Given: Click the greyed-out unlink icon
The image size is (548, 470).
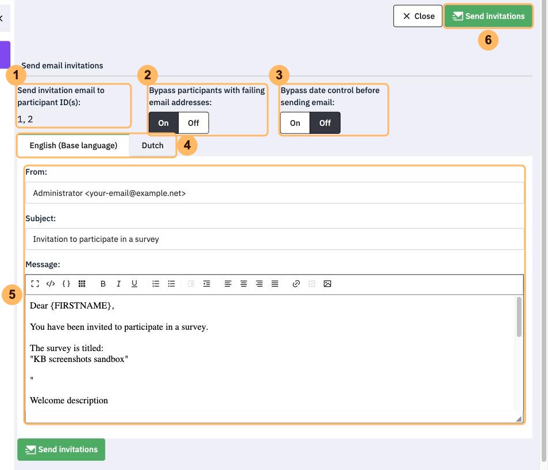Looking at the screenshot, I should (312, 284).
